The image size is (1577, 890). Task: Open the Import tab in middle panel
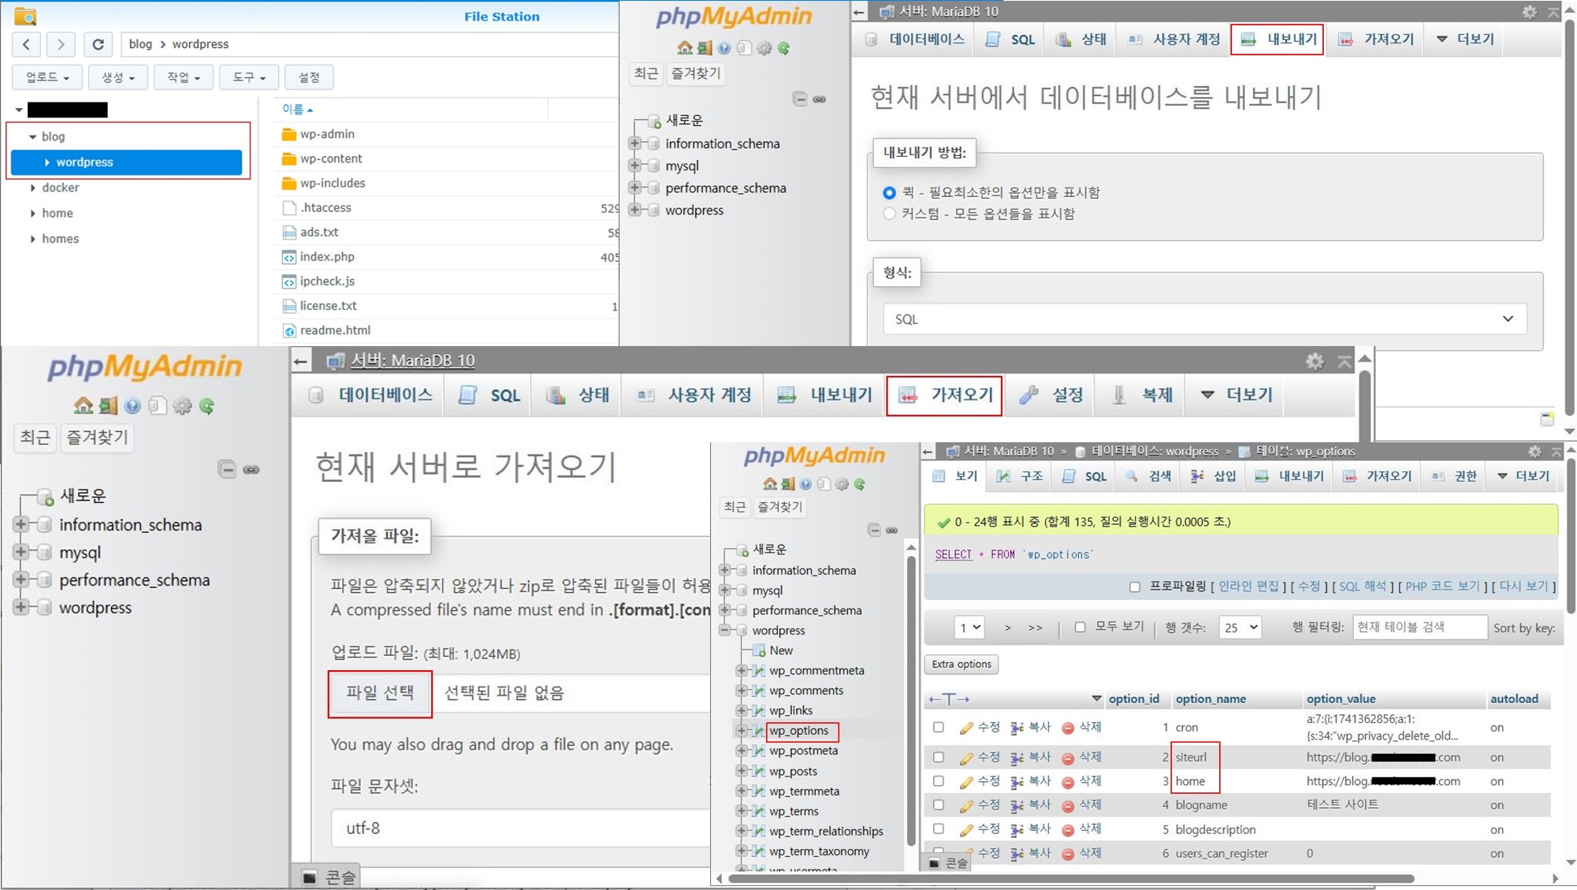click(944, 395)
